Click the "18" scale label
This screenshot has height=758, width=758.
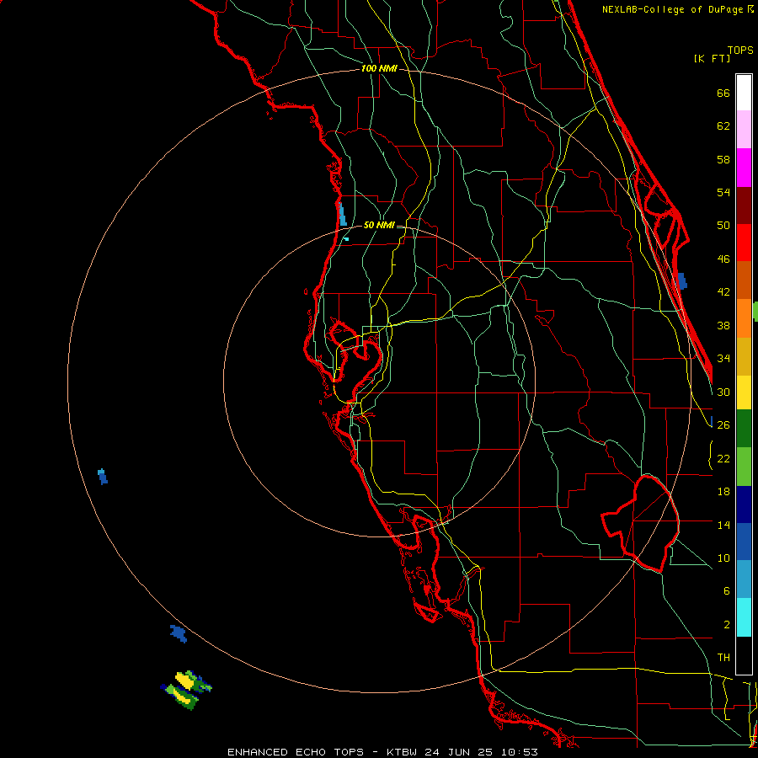tap(723, 492)
